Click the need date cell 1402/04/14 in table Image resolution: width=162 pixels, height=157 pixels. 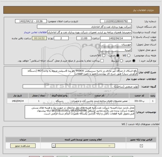(x=18, y=101)
